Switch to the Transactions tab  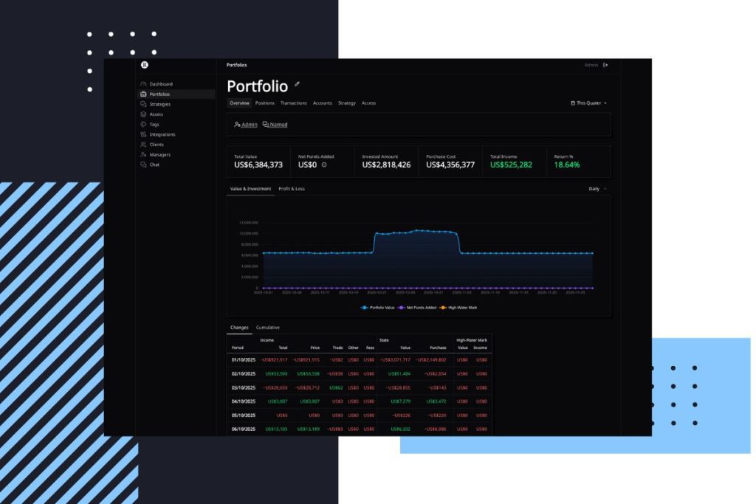click(293, 103)
